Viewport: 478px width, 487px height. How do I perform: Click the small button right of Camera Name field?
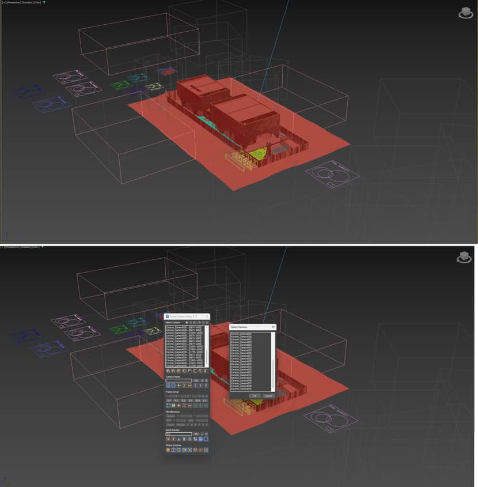coord(196,380)
